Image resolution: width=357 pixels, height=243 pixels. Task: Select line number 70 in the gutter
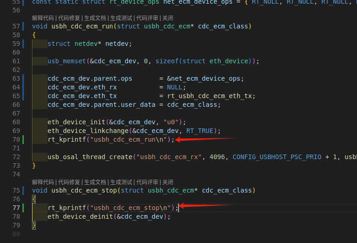(16, 139)
